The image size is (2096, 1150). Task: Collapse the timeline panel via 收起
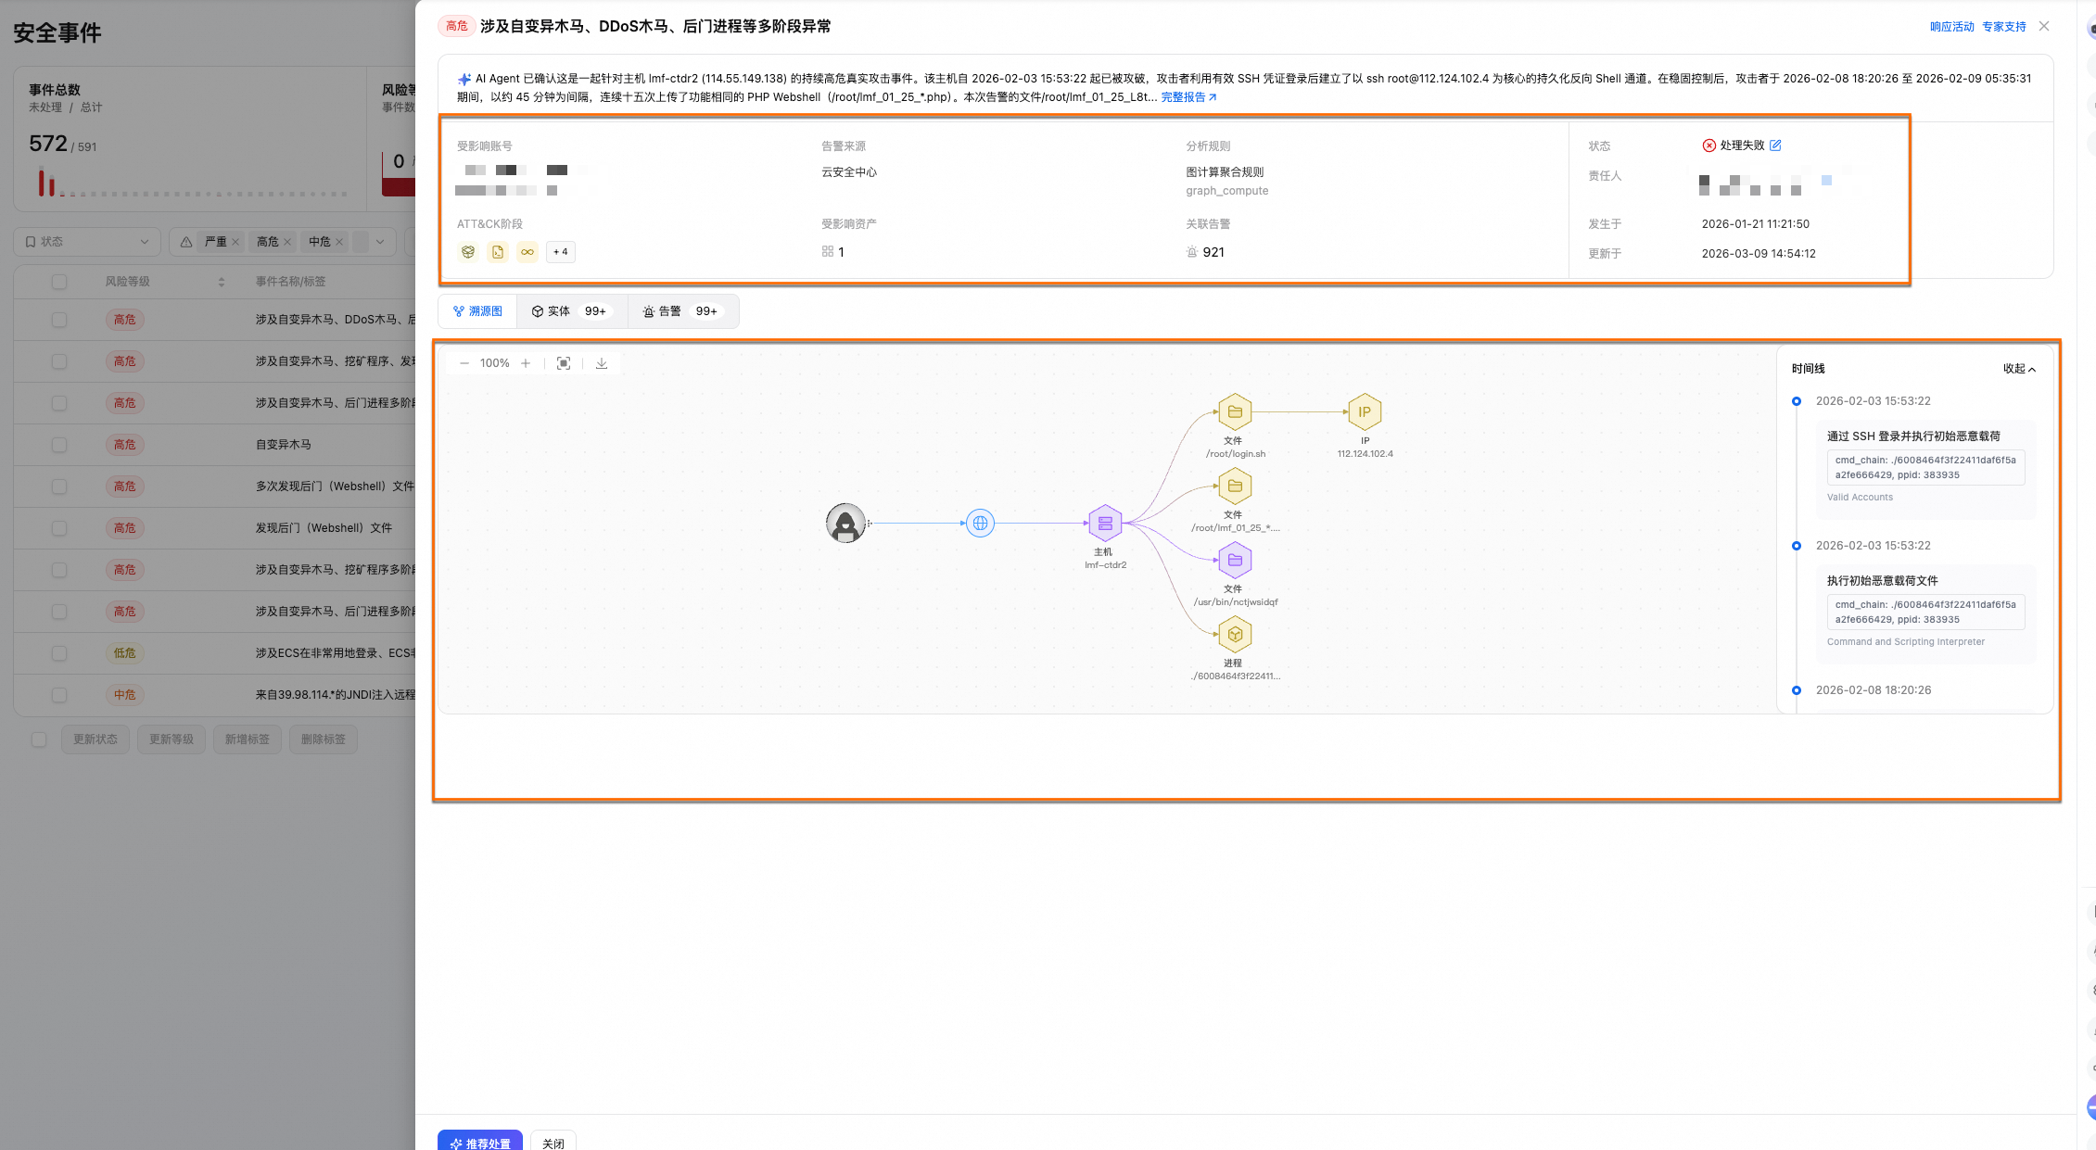(2019, 369)
